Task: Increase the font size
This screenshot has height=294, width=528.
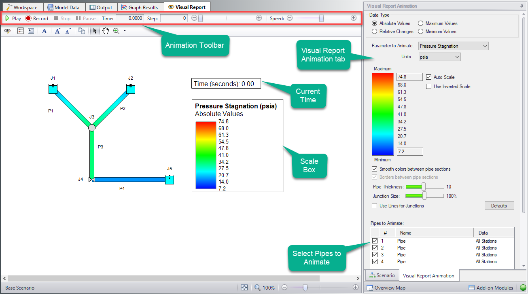Action: point(57,31)
